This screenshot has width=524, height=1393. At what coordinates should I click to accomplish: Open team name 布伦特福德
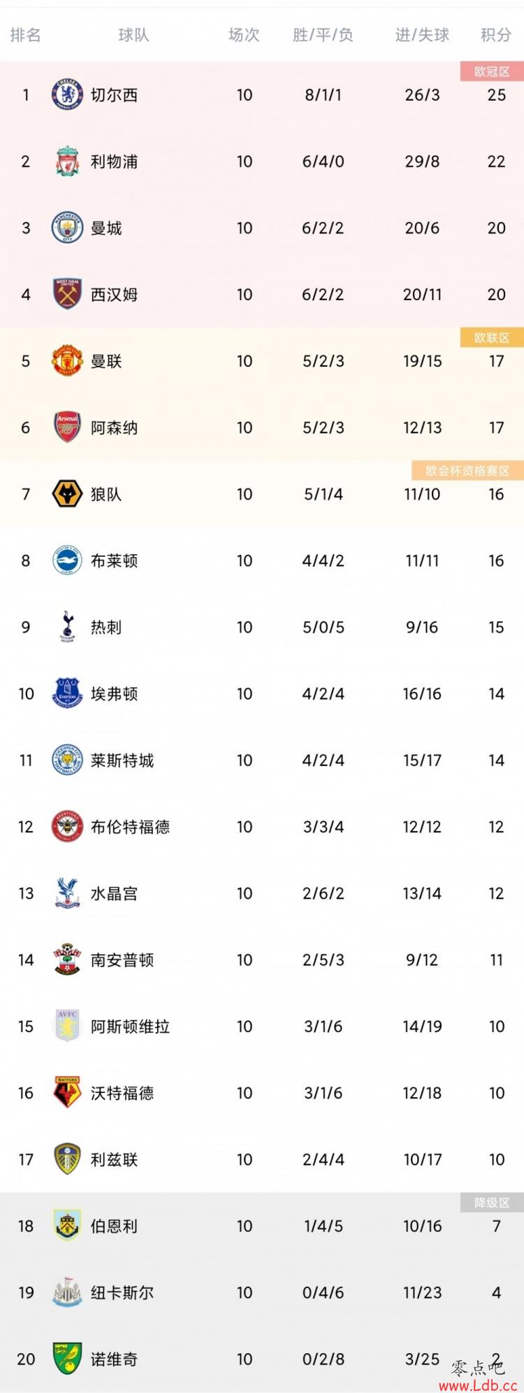coord(130,826)
